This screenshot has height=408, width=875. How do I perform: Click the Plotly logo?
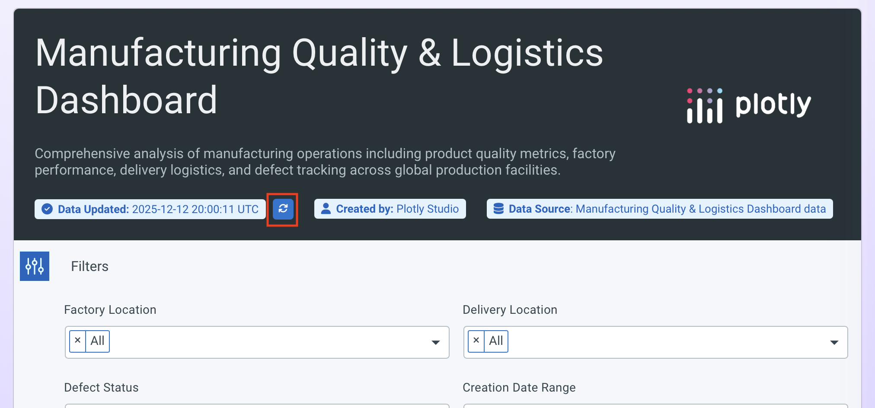749,105
